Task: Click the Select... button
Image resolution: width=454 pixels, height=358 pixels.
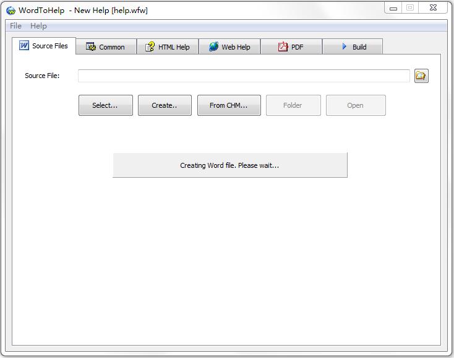Action: 106,105
